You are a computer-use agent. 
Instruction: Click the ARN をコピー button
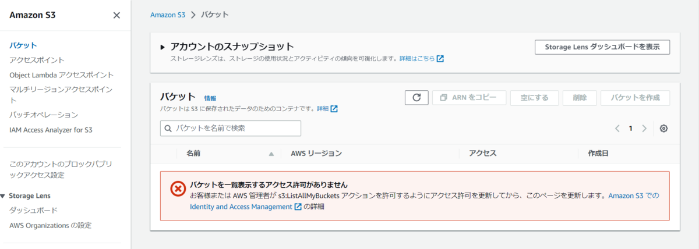pyautogui.click(x=469, y=98)
